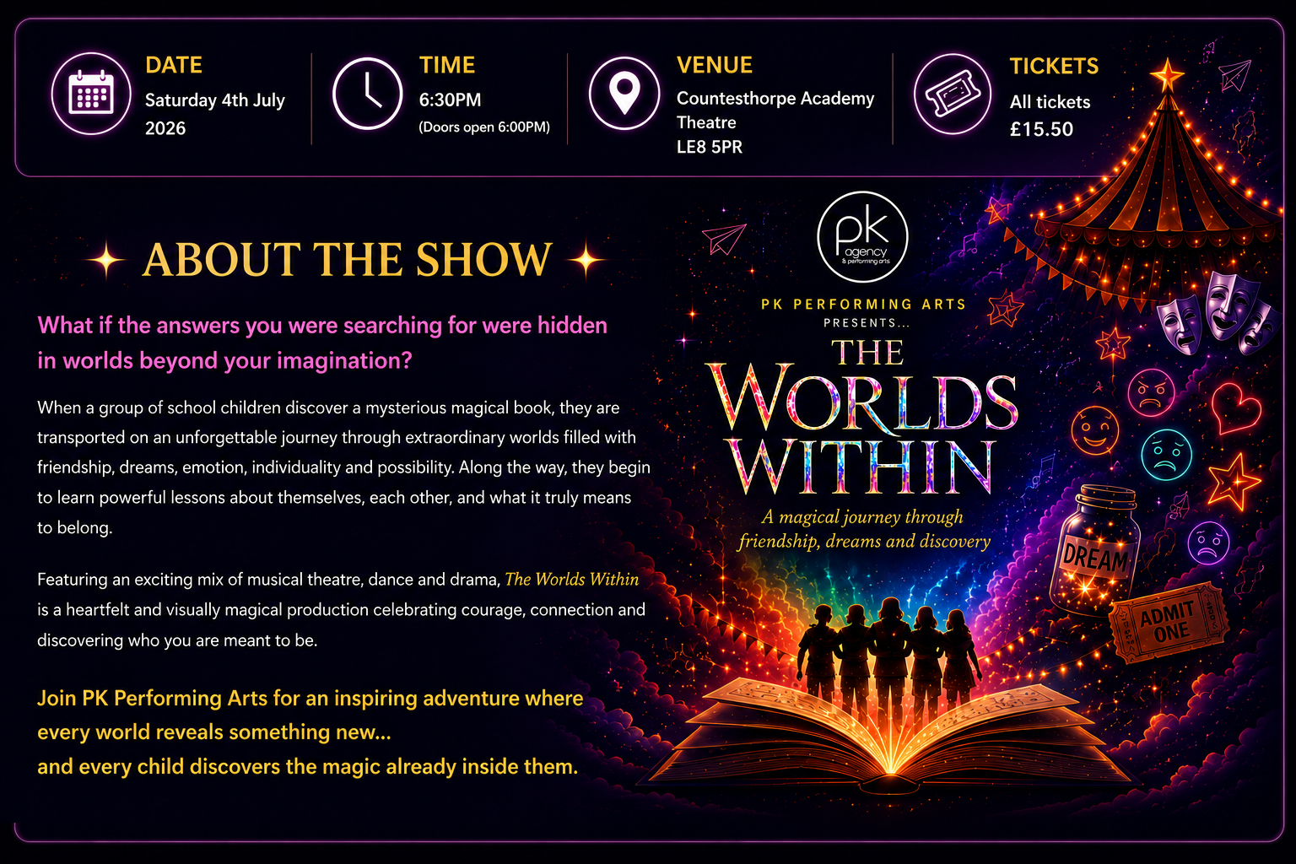The width and height of the screenshot is (1296, 864).
Task: Click the 'ABOUT THE SHOW' heading
Action: coord(347,259)
